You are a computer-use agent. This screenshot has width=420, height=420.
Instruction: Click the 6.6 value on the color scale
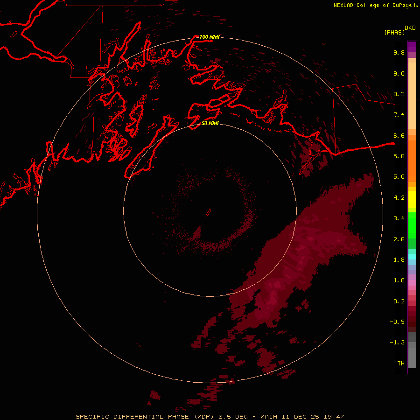click(399, 135)
